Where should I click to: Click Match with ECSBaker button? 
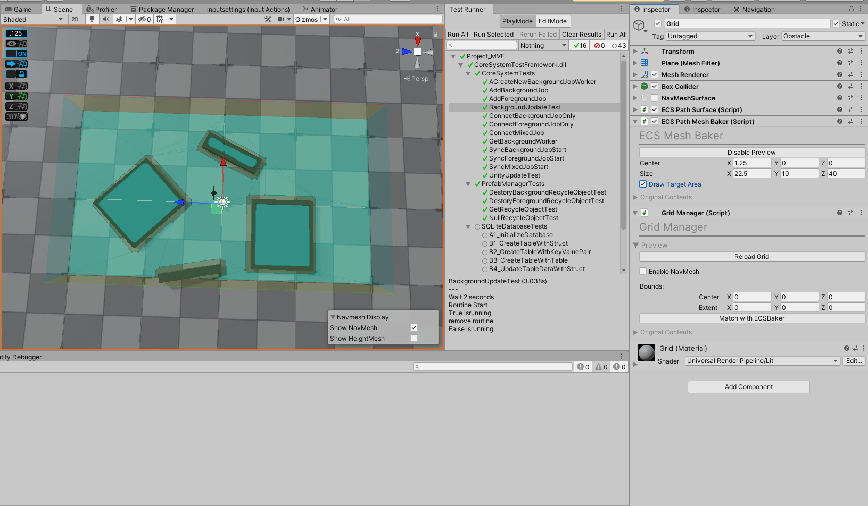coord(751,318)
